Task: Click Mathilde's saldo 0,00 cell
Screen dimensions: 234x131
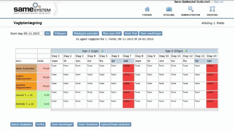Action: click(x=44, y=104)
